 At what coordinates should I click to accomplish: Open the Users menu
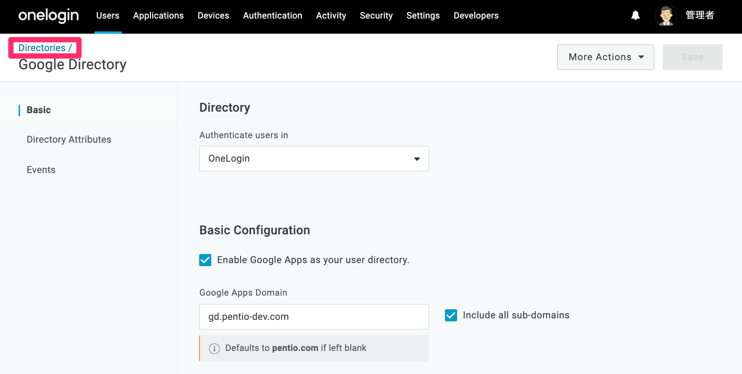coord(108,16)
